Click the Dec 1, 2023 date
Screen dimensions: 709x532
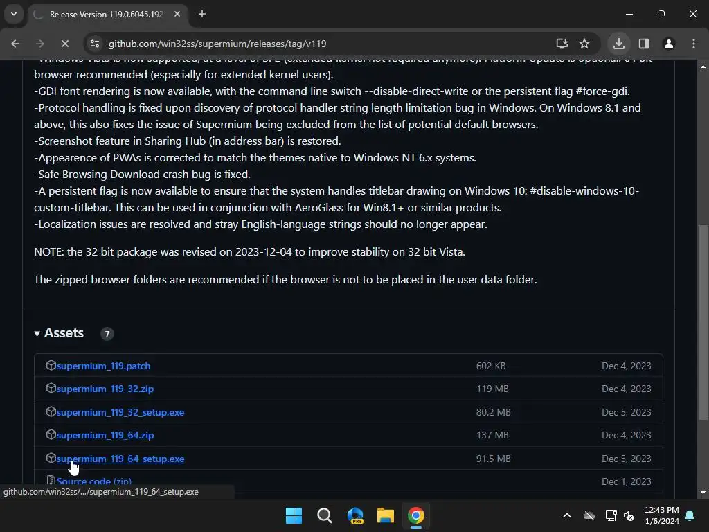tap(626, 482)
